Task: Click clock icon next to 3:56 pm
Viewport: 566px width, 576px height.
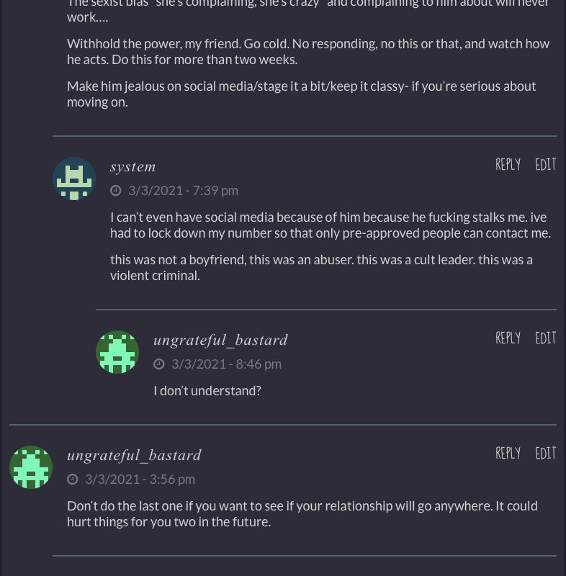Action: point(73,480)
